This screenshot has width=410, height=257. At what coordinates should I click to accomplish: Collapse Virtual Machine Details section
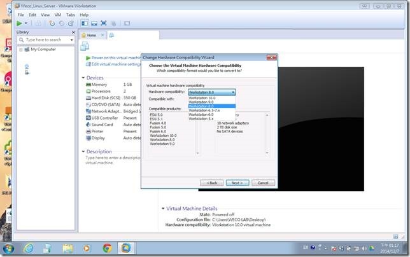[x=163, y=209]
